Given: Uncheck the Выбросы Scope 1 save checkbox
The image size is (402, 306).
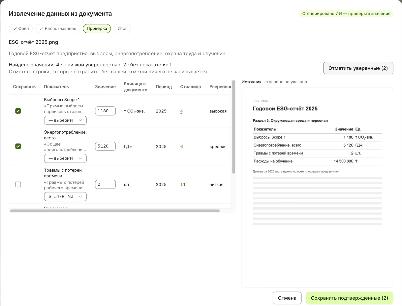Looking at the screenshot, I should pyautogui.click(x=18, y=111).
